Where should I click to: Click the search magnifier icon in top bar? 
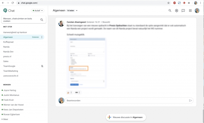tap(170, 11)
